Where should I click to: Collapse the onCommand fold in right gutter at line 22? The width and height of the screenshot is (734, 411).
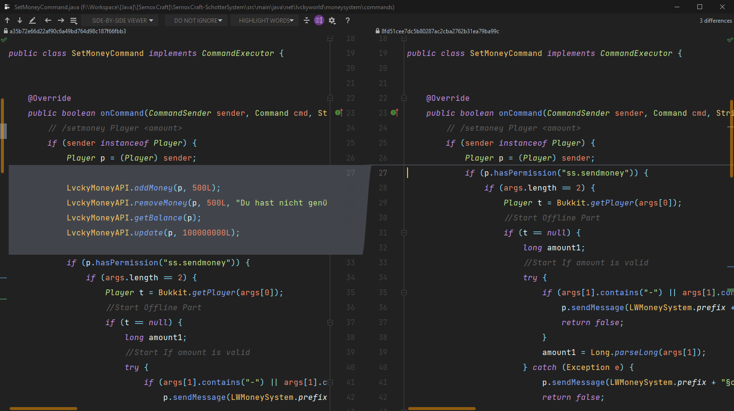point(404,98)
